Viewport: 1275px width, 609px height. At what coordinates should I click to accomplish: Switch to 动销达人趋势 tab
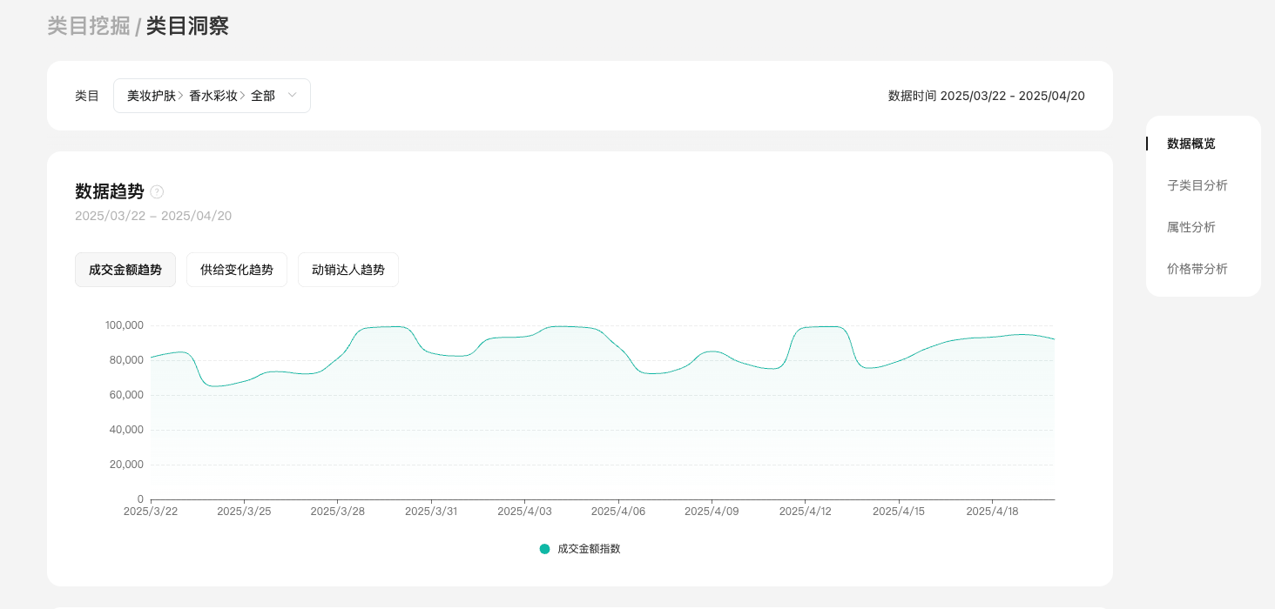(348, 270)
